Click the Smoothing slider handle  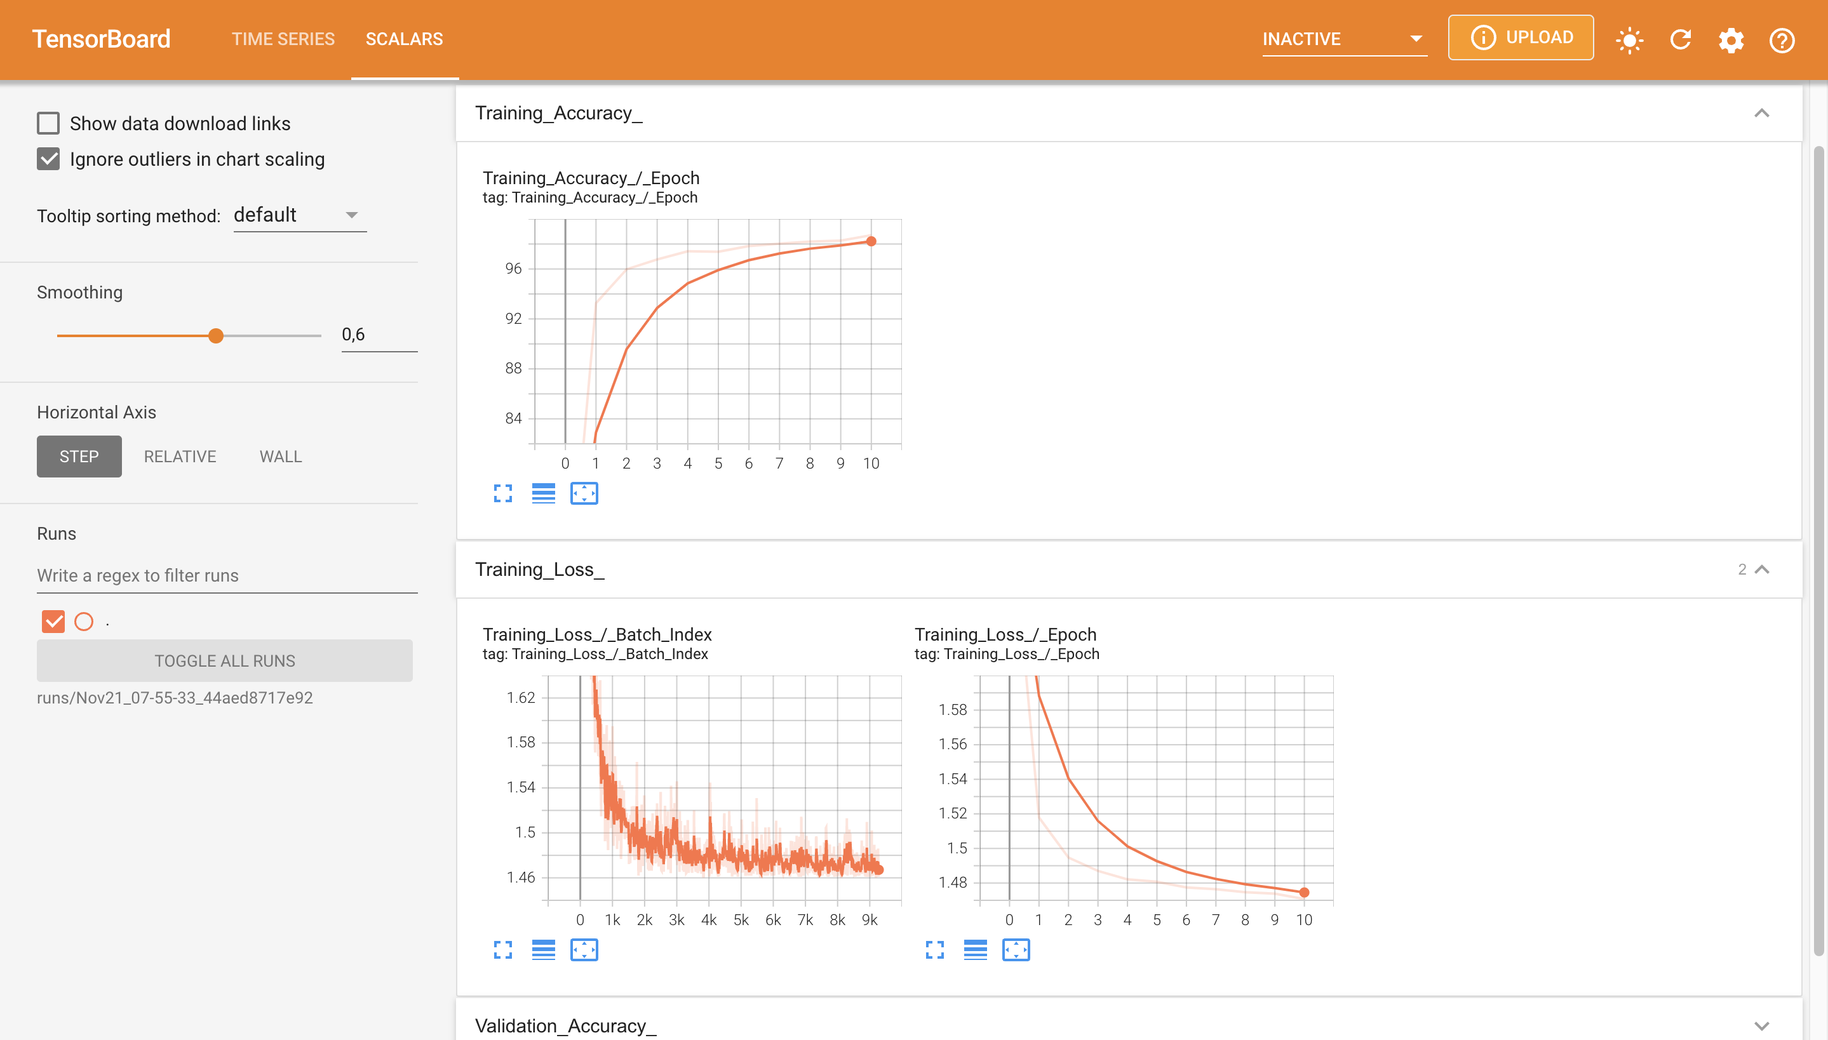pyautogui.click(x=216, y=336)
